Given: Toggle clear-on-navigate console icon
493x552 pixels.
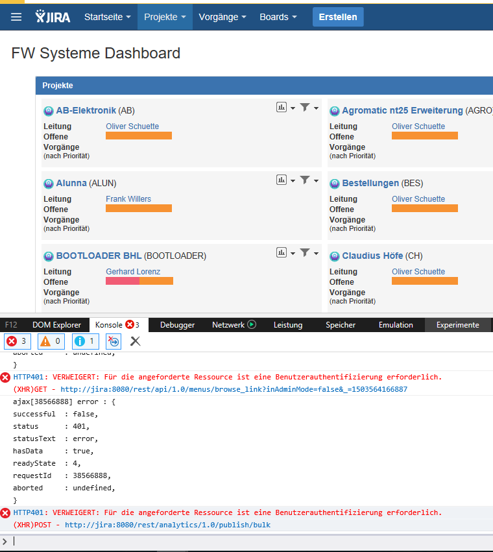Looking at the screenshot, I should point(114,341).
